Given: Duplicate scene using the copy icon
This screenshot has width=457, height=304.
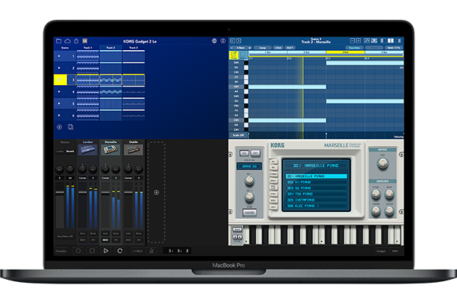Looking at the screenshot, I should coord(71,126).
